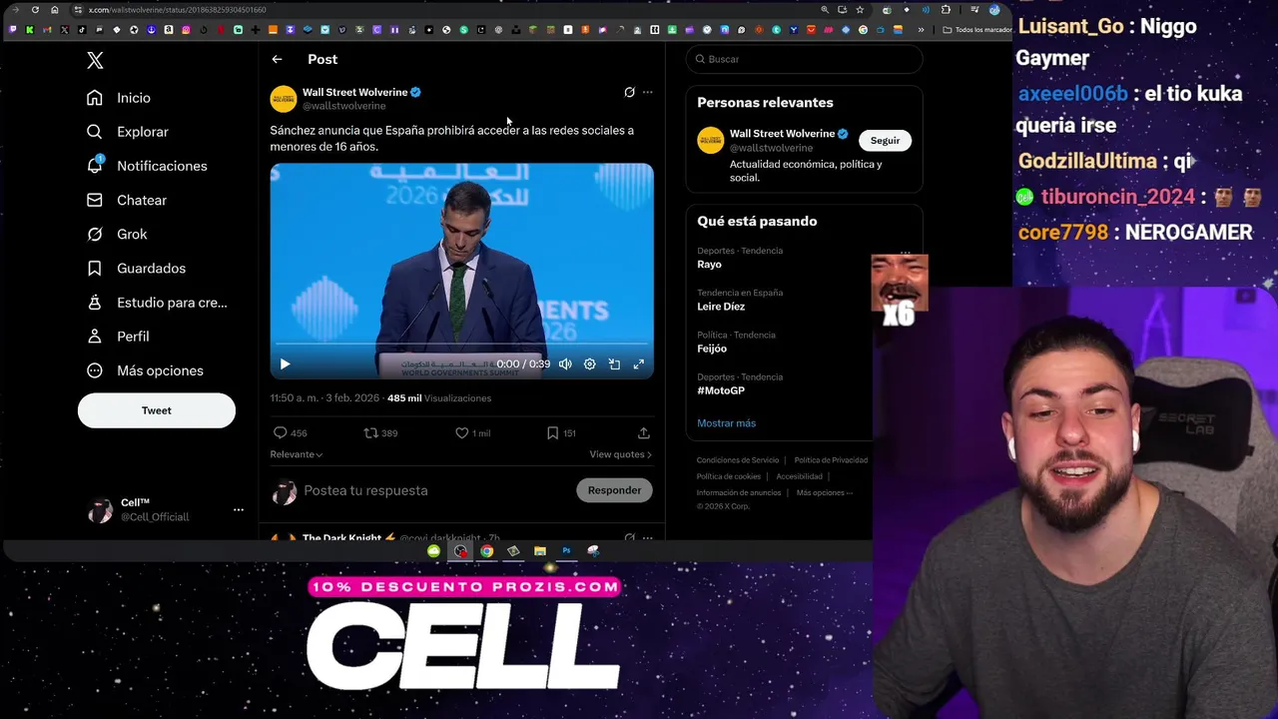The width and height of the screenshot is (1278, 719).
Task: Open Notificaciones in the sidebar
Action: (147, 166)
